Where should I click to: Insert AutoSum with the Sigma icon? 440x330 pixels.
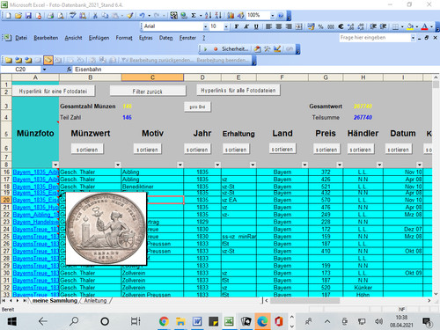pos(194,16)
